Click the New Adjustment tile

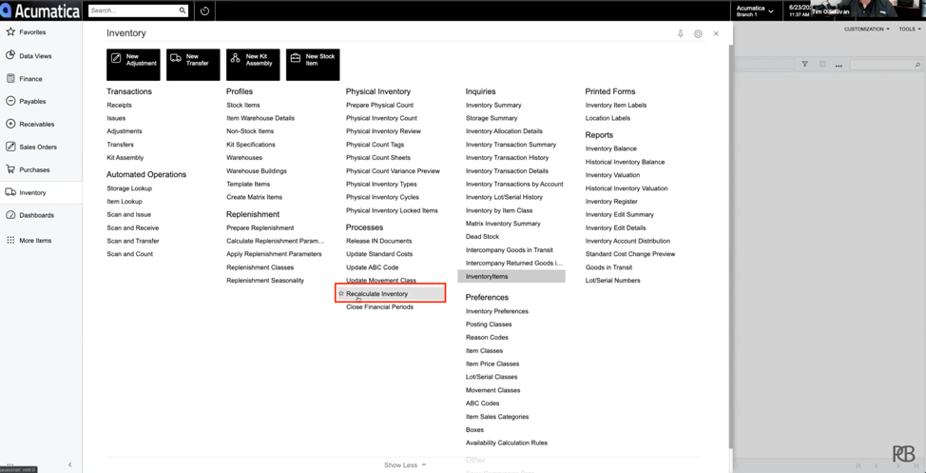(133, 65)
